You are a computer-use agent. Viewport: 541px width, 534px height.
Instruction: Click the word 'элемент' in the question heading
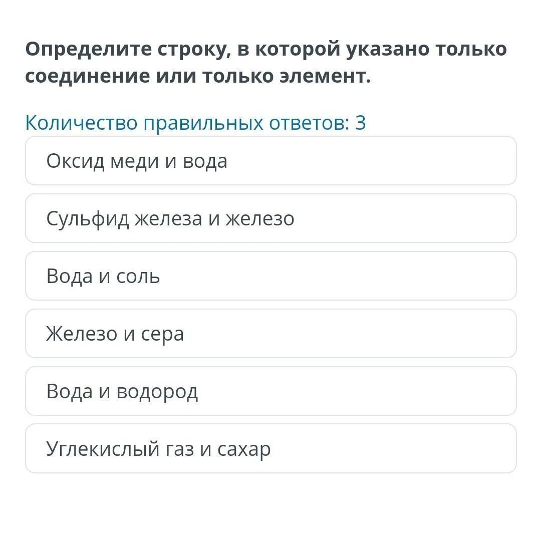pyautogui.click(x=325, y=76)
